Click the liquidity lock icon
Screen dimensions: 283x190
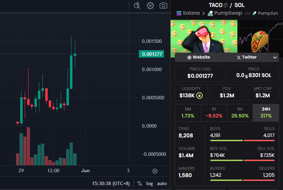coord(199,95)
